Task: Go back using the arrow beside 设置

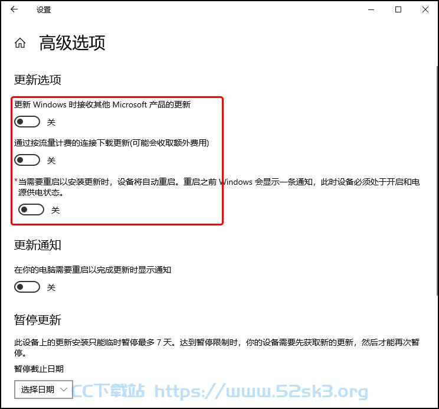Action: click(x=14, y=9)
